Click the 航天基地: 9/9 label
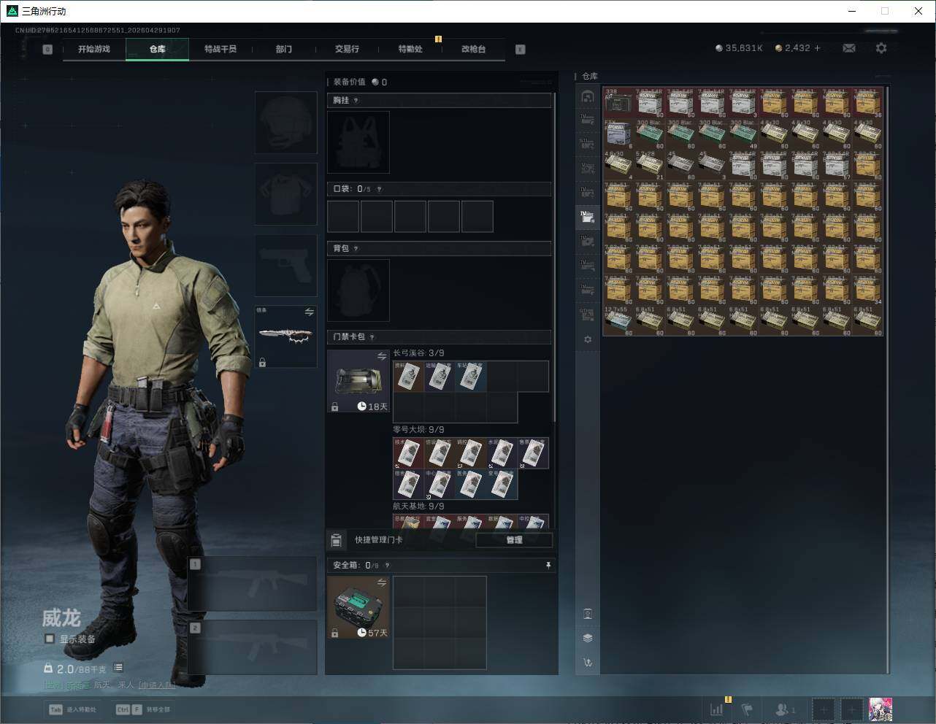 pyautogui.click(x=418, y=507)
